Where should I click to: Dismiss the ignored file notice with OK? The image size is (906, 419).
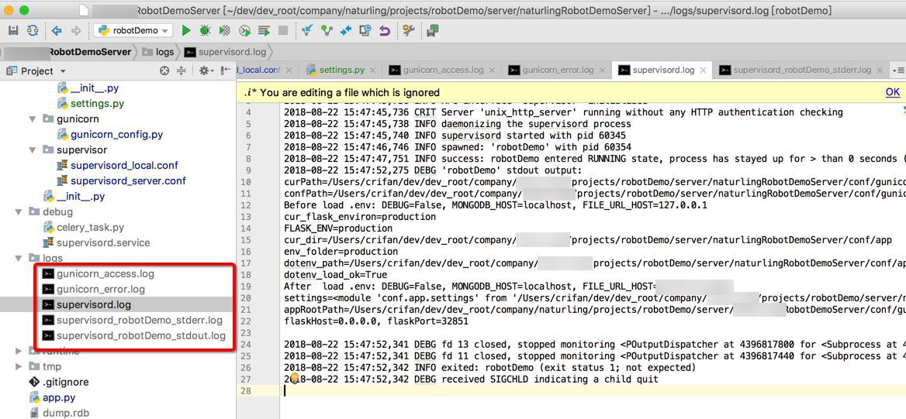click(x=892, y=92)
